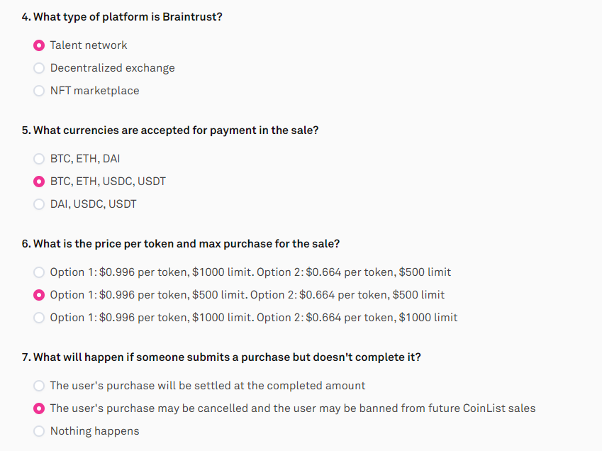This screenshot has height=451, width=602.
Task: Click the 'DAI, USDC, USDT' label text
Action: tap(94, 204)
